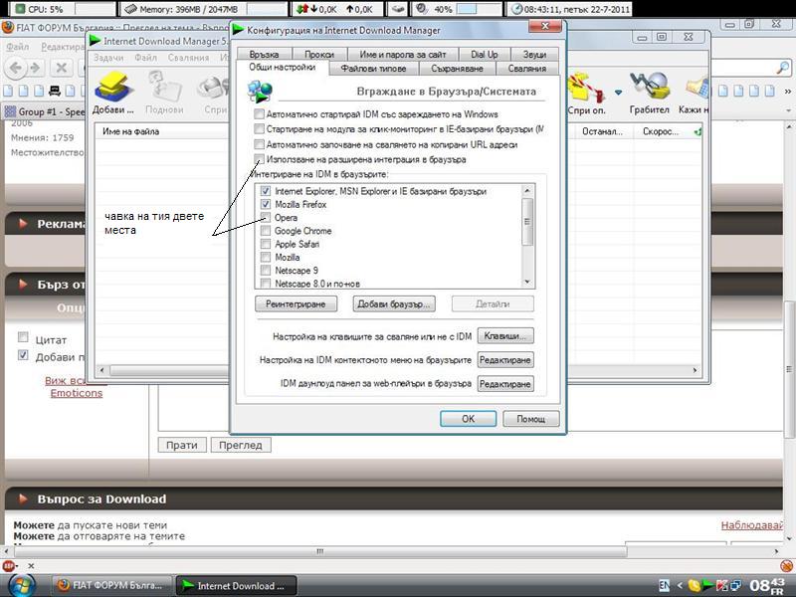Open the Файл menu in IDM window

click(x=145, y=58)
